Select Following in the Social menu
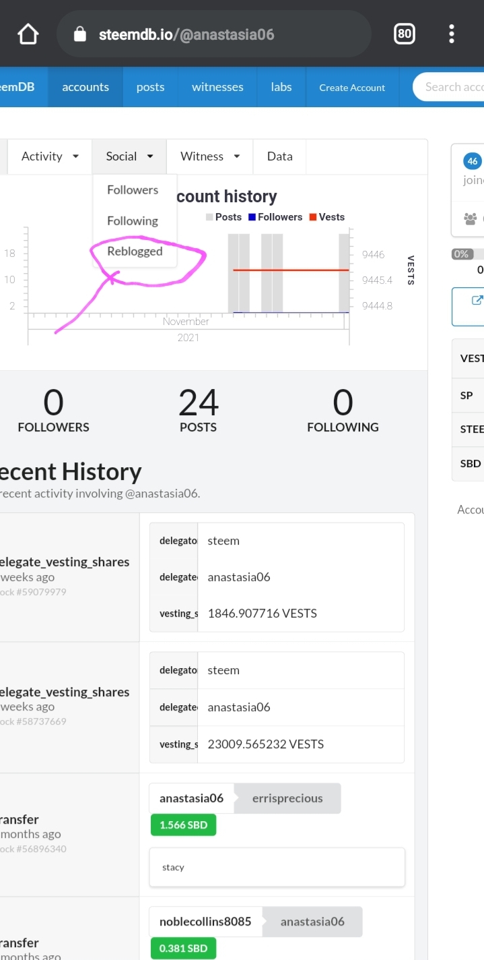Image resolution: width=484 pixels, height=960 pixels. pyautogui.click(x=133, y=220)
